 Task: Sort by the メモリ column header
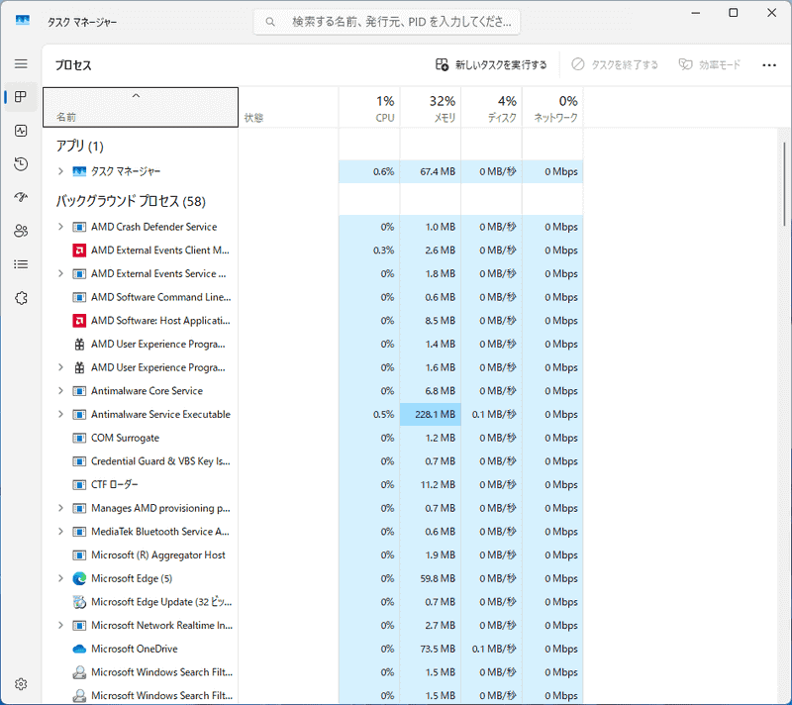(x=431, y=107)
